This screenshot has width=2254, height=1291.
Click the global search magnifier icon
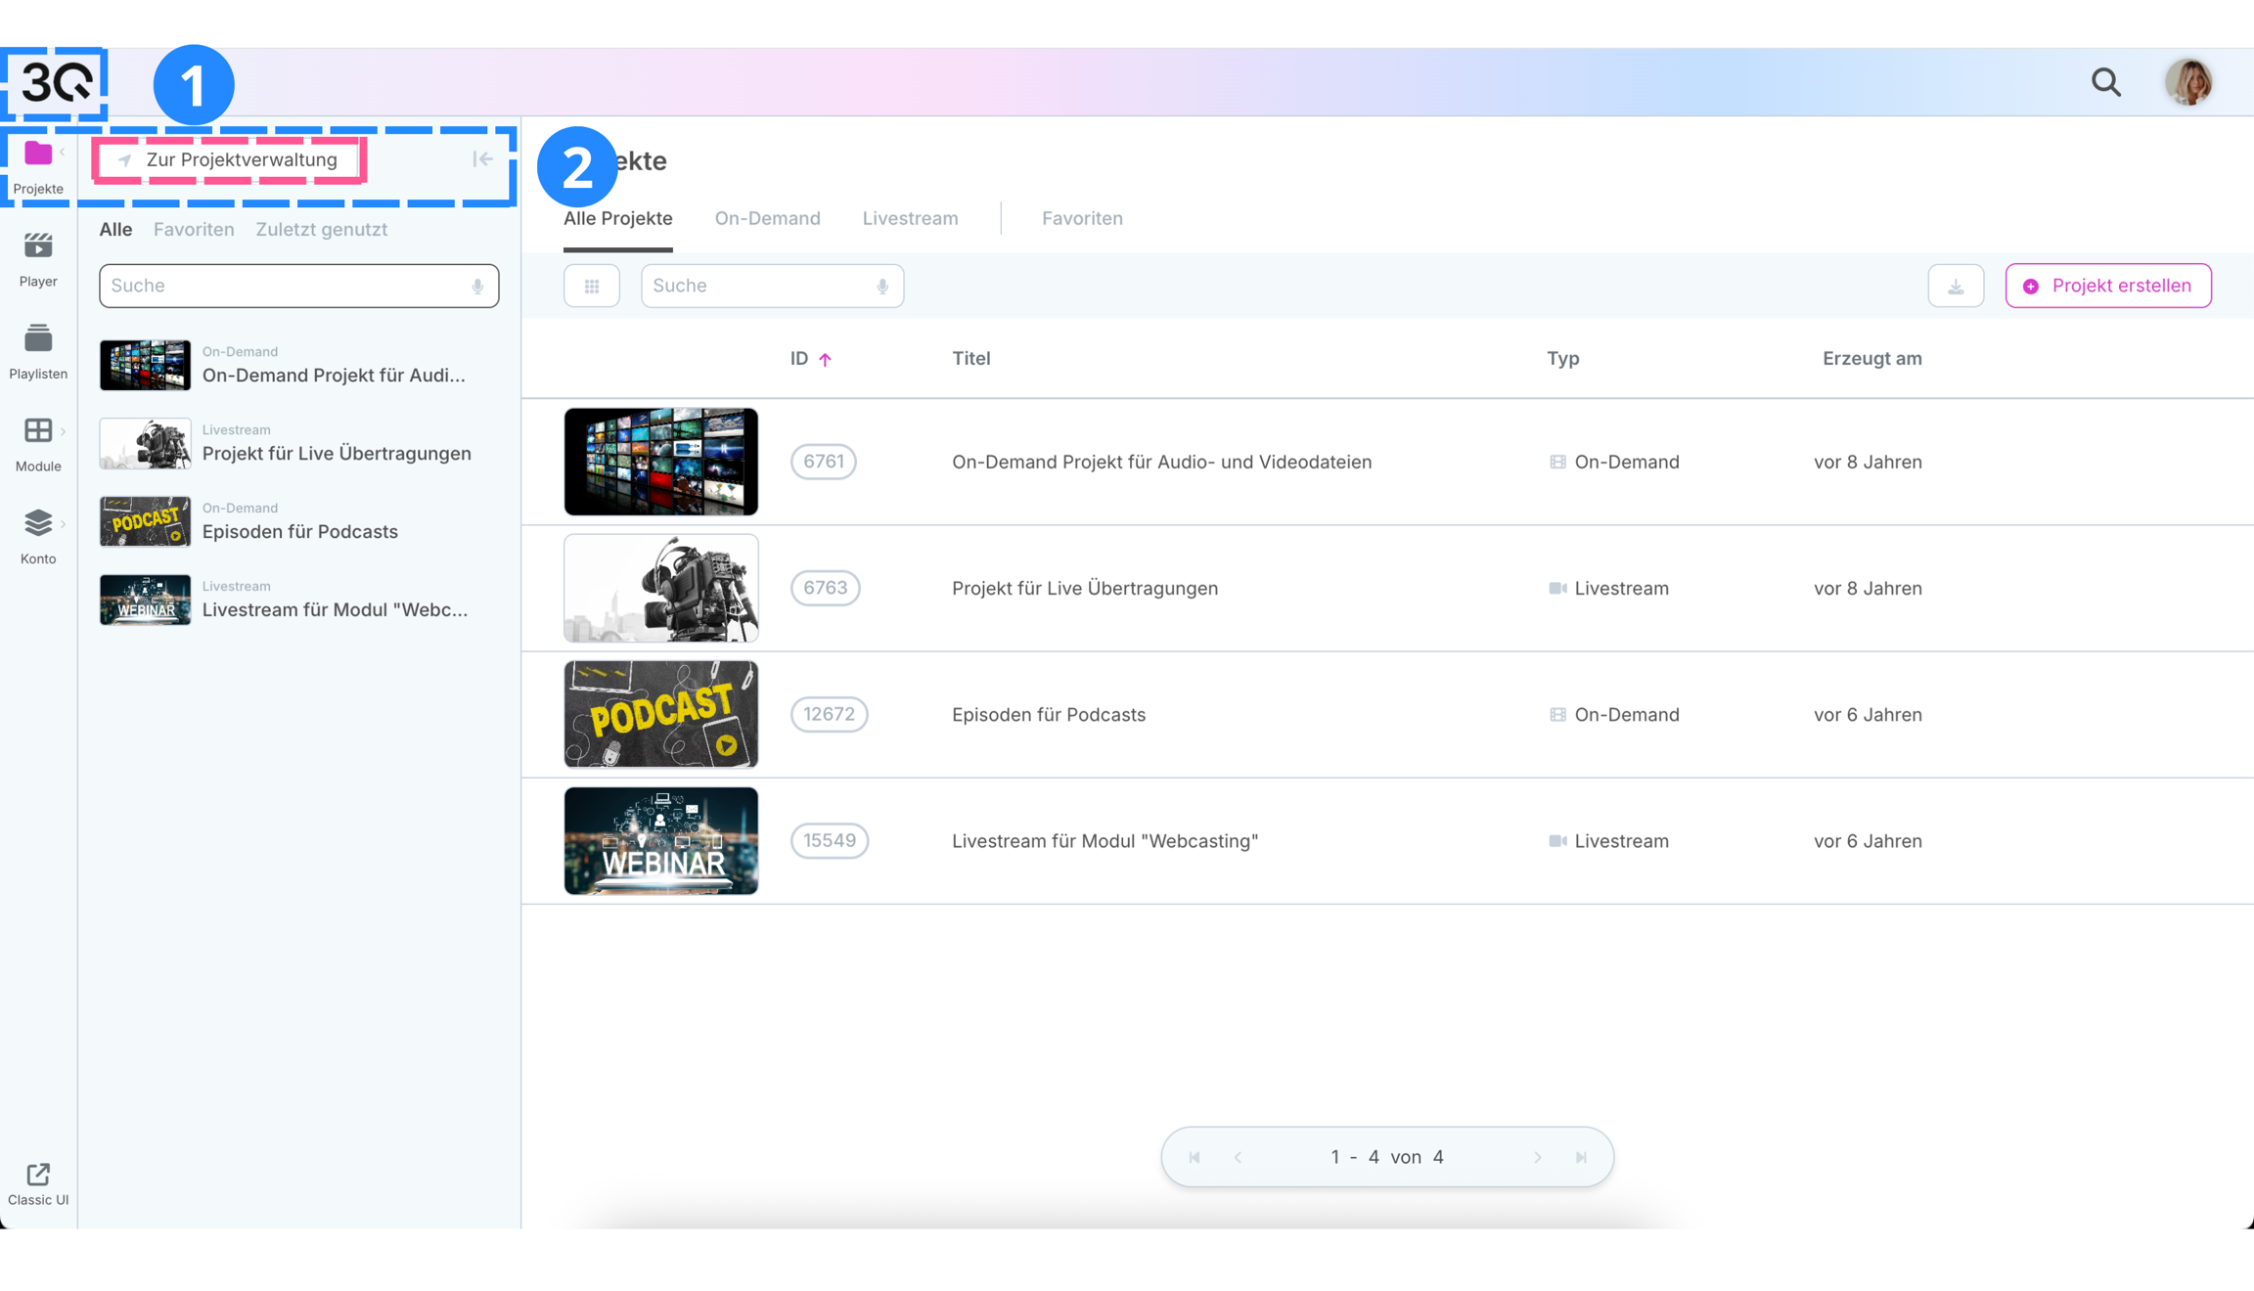pyautogui.click(x=2106, y=82)
